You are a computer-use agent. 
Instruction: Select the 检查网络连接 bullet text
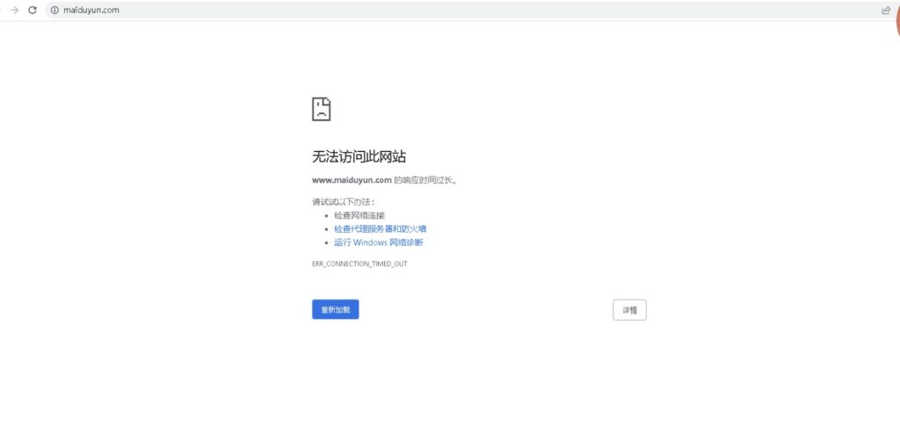click(359, 215)
